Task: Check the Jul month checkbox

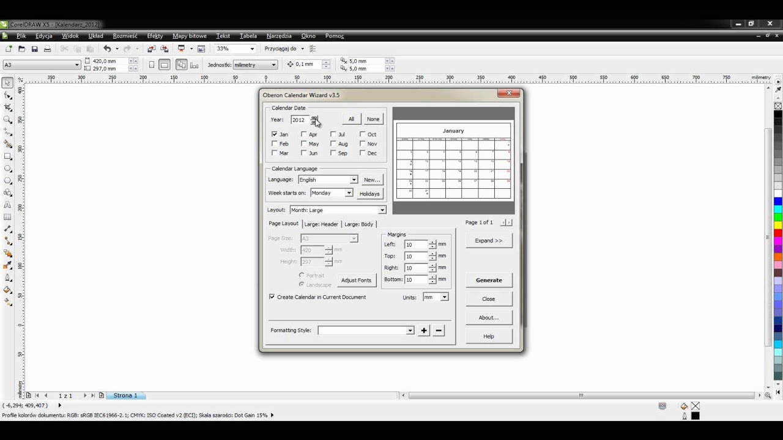Action: tap(333, 134)
